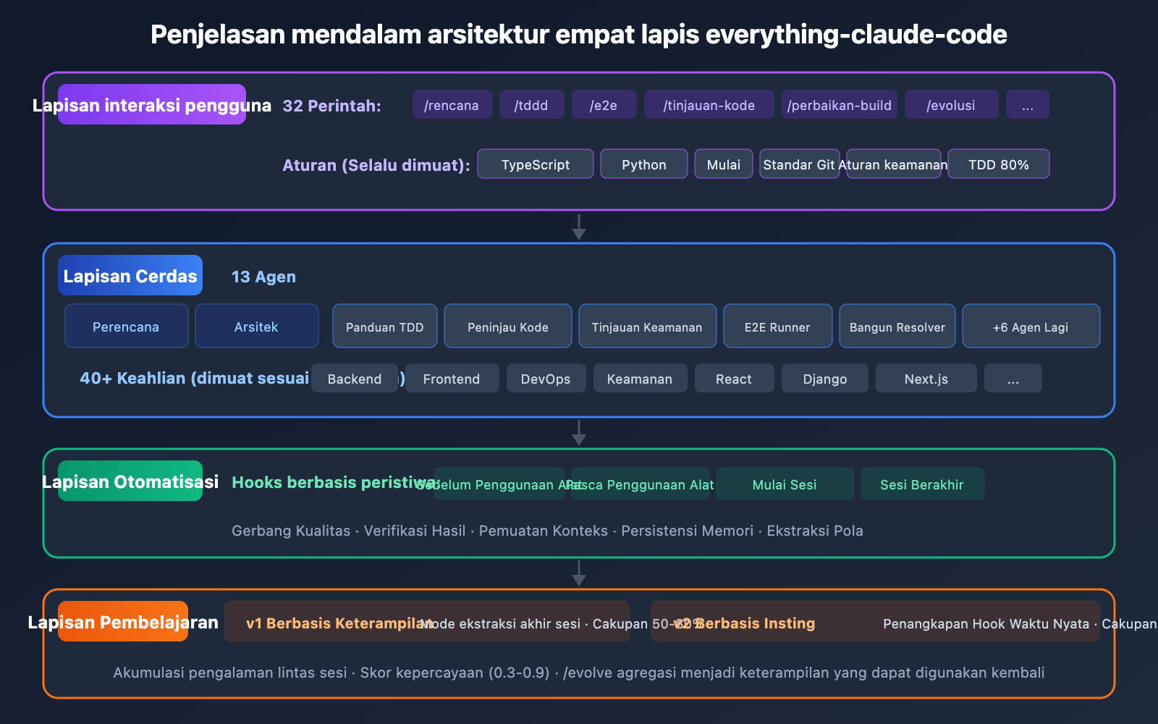Expand '+6 Agen Lagi' to show more agents
Image resolution: width=1158 pixels, height=724 pixels.
click(x=1031, y=327)
